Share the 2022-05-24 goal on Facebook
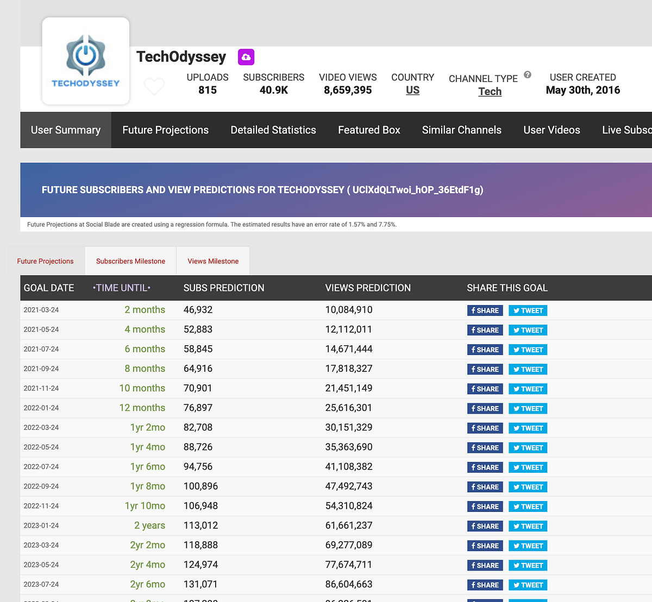The image size is (652, 602). [485, 448]
